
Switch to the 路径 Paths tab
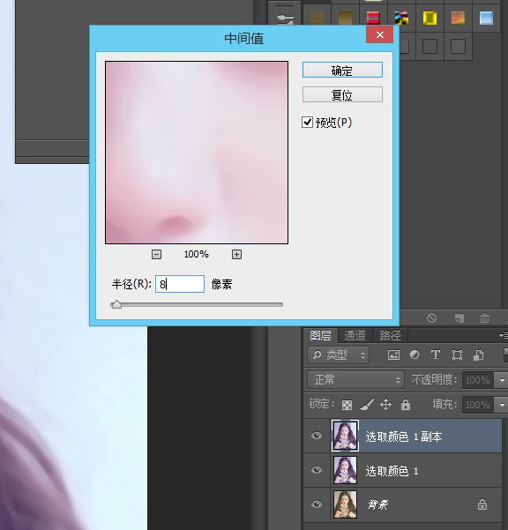(390, 335)
